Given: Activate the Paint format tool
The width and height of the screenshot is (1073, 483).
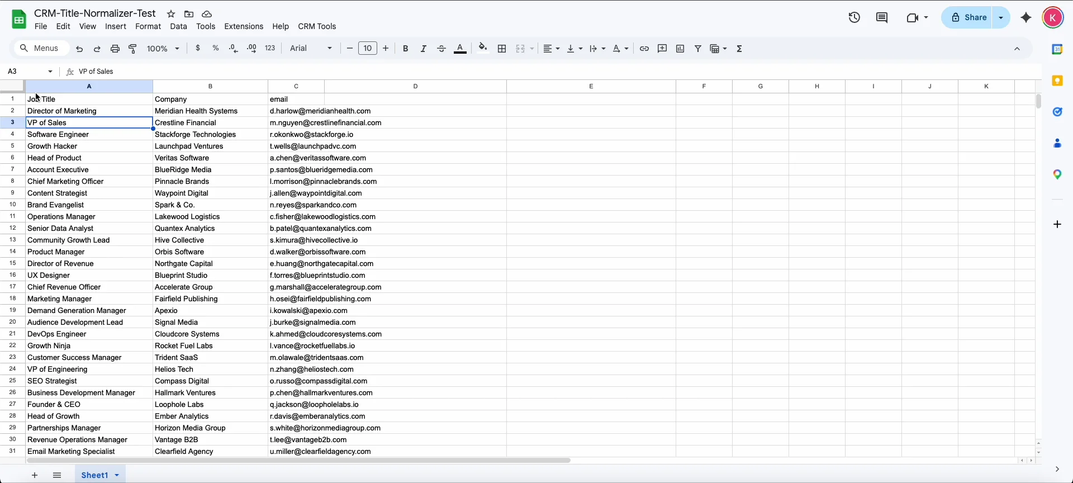Looking at the screenshot, I should pyautogui.click(x=133, y=49).
